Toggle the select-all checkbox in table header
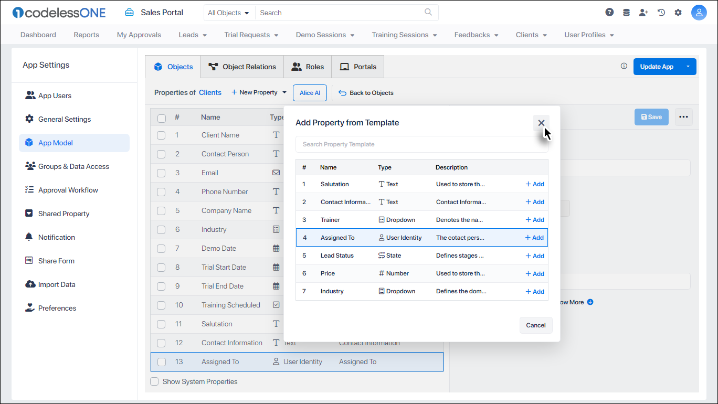 [161, 118]
